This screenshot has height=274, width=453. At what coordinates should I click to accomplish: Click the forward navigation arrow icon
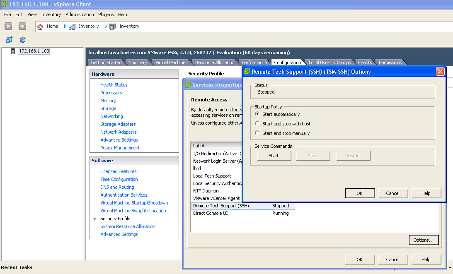22,26
